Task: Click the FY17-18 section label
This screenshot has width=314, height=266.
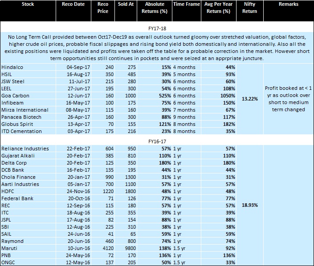Action: point(157,28)
